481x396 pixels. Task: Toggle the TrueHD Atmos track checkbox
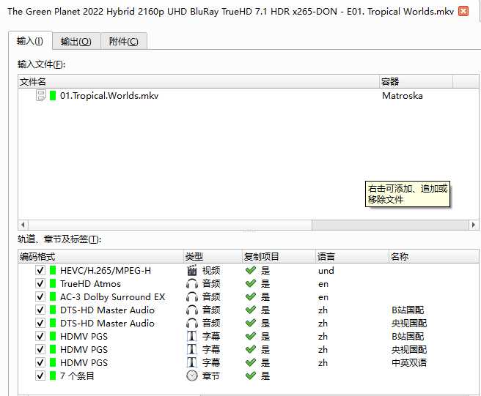(40, 284)
